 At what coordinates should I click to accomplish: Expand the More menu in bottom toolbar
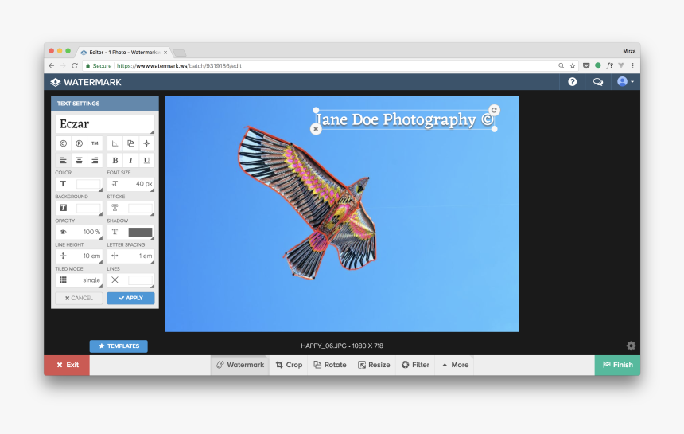coord(455,365)
